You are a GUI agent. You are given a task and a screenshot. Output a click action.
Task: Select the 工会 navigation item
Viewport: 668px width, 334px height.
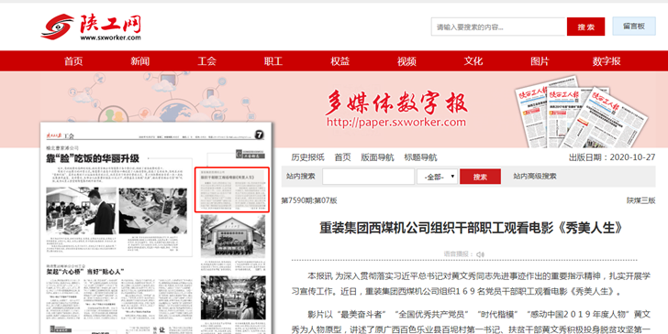tap(206, 61)
